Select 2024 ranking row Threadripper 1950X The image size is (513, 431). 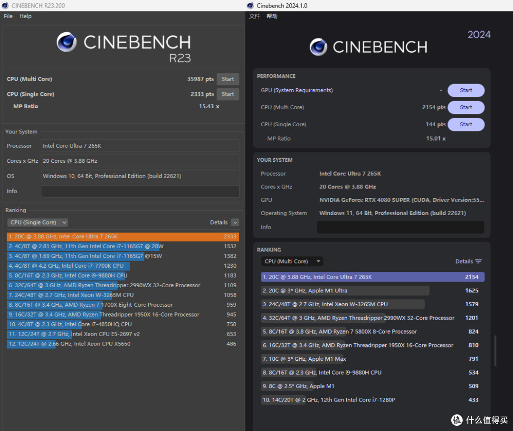click(x=373, y=346)
